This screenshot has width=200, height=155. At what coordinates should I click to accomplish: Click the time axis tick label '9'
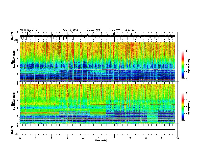click(162, 138)
